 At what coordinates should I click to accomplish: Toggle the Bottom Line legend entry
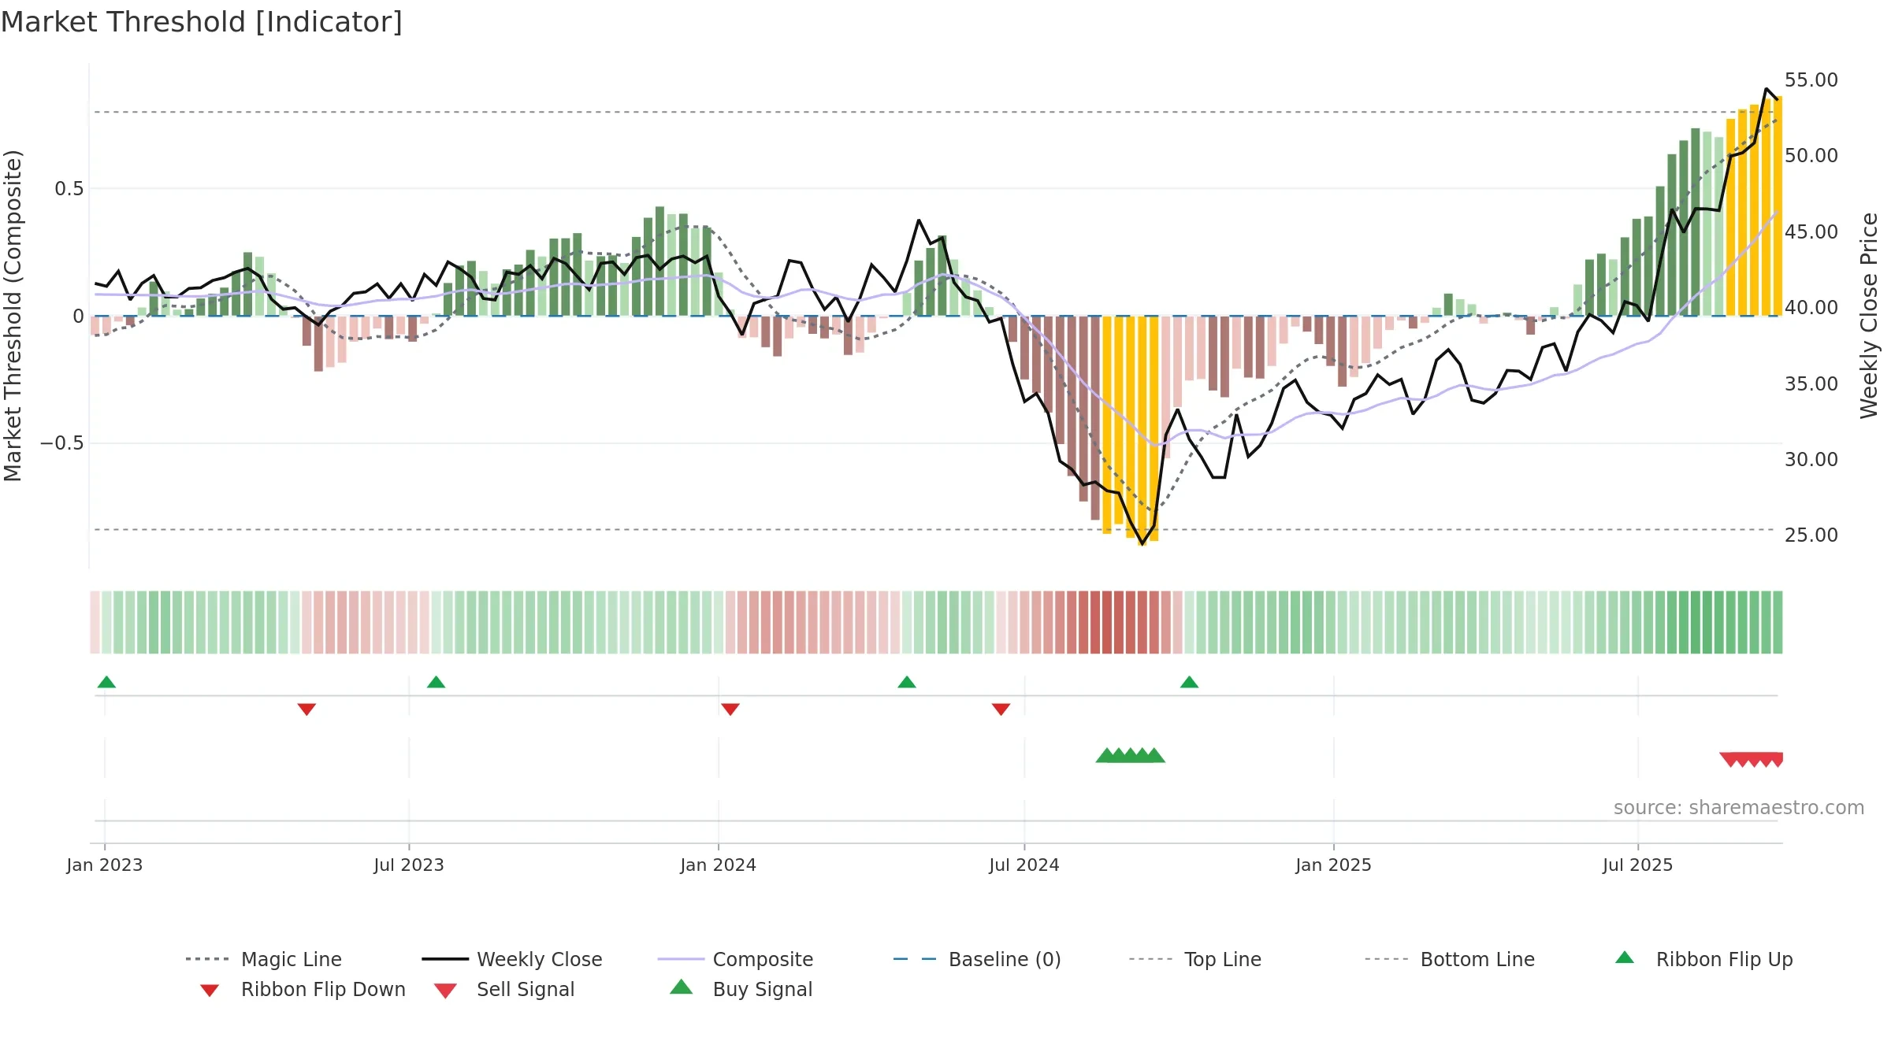(1450, 959)
